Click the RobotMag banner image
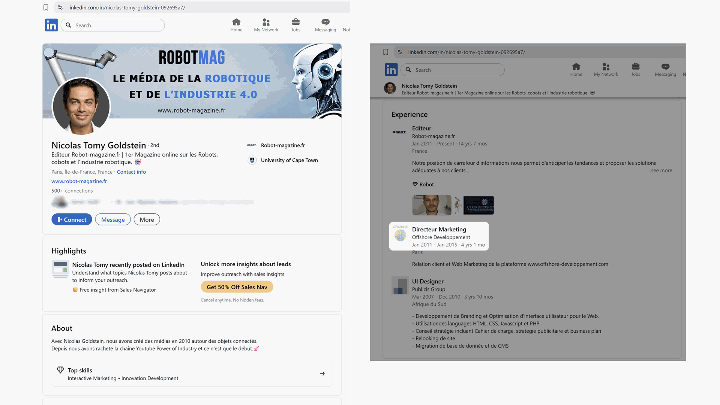This screenshot has height=405, width=720. tap(192, 81)
